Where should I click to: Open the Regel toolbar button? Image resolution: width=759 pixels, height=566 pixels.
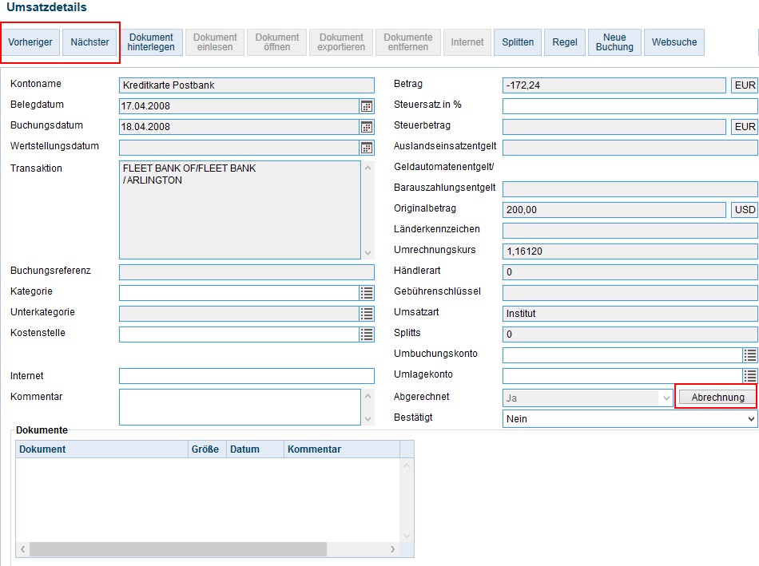[565, 42]
